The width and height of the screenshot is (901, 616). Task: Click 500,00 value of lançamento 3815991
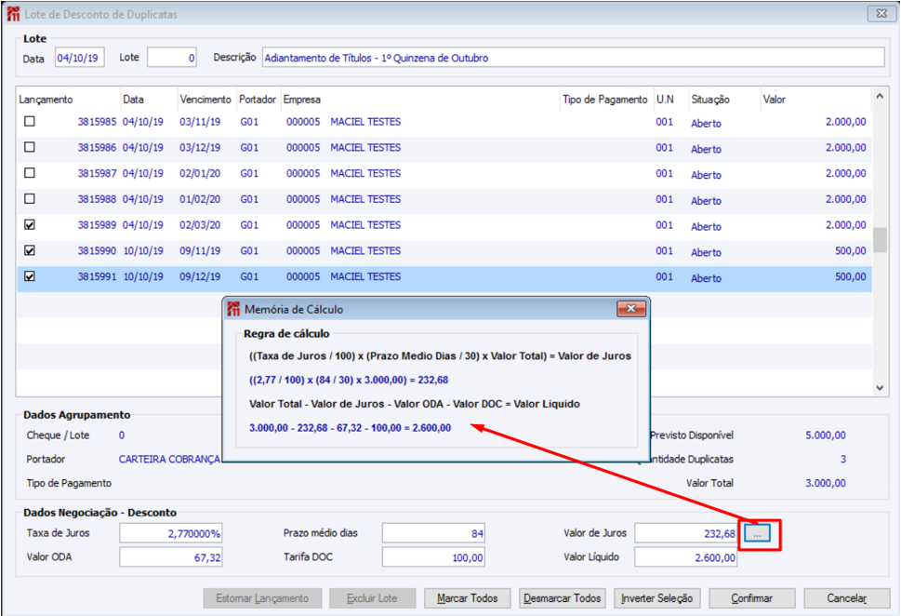click(x=851, y=276)
